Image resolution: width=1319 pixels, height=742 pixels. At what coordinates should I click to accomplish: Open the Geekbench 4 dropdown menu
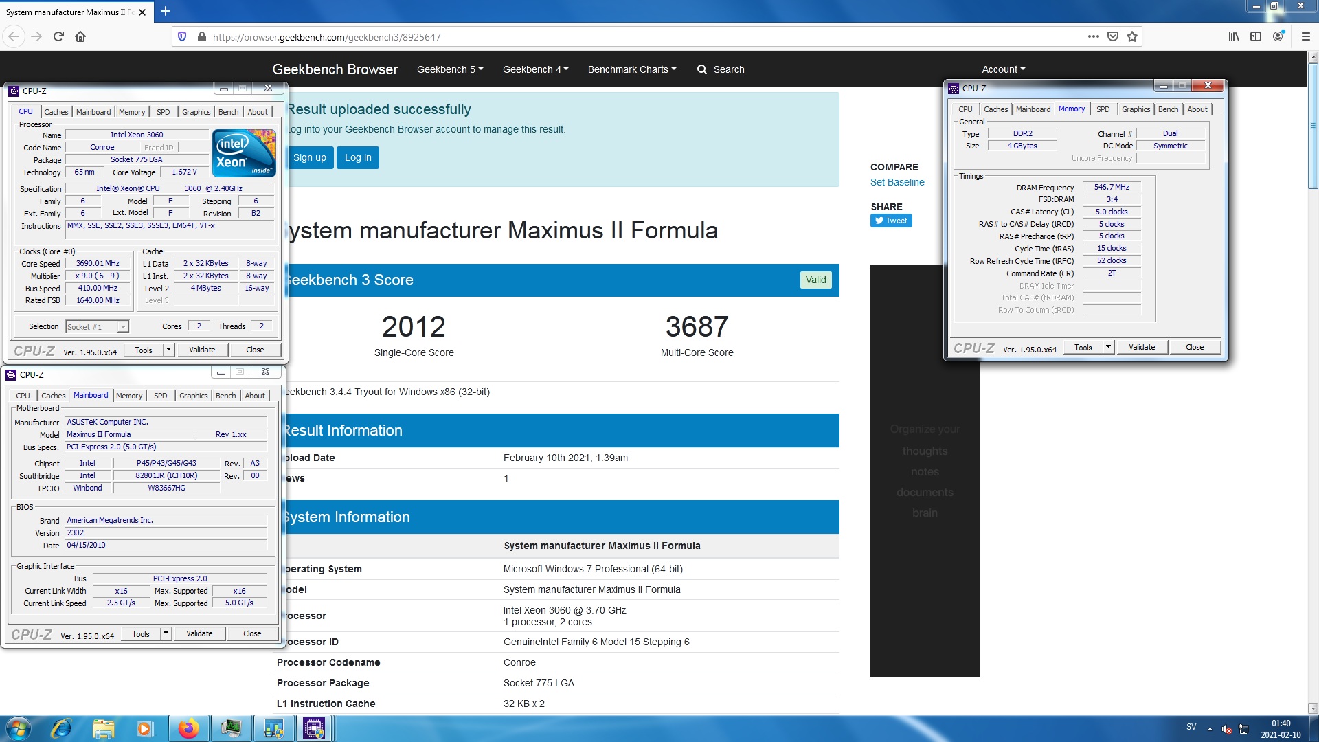(x=536, y=69)
